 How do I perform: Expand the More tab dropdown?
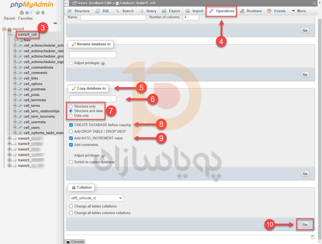pos(298,11)
